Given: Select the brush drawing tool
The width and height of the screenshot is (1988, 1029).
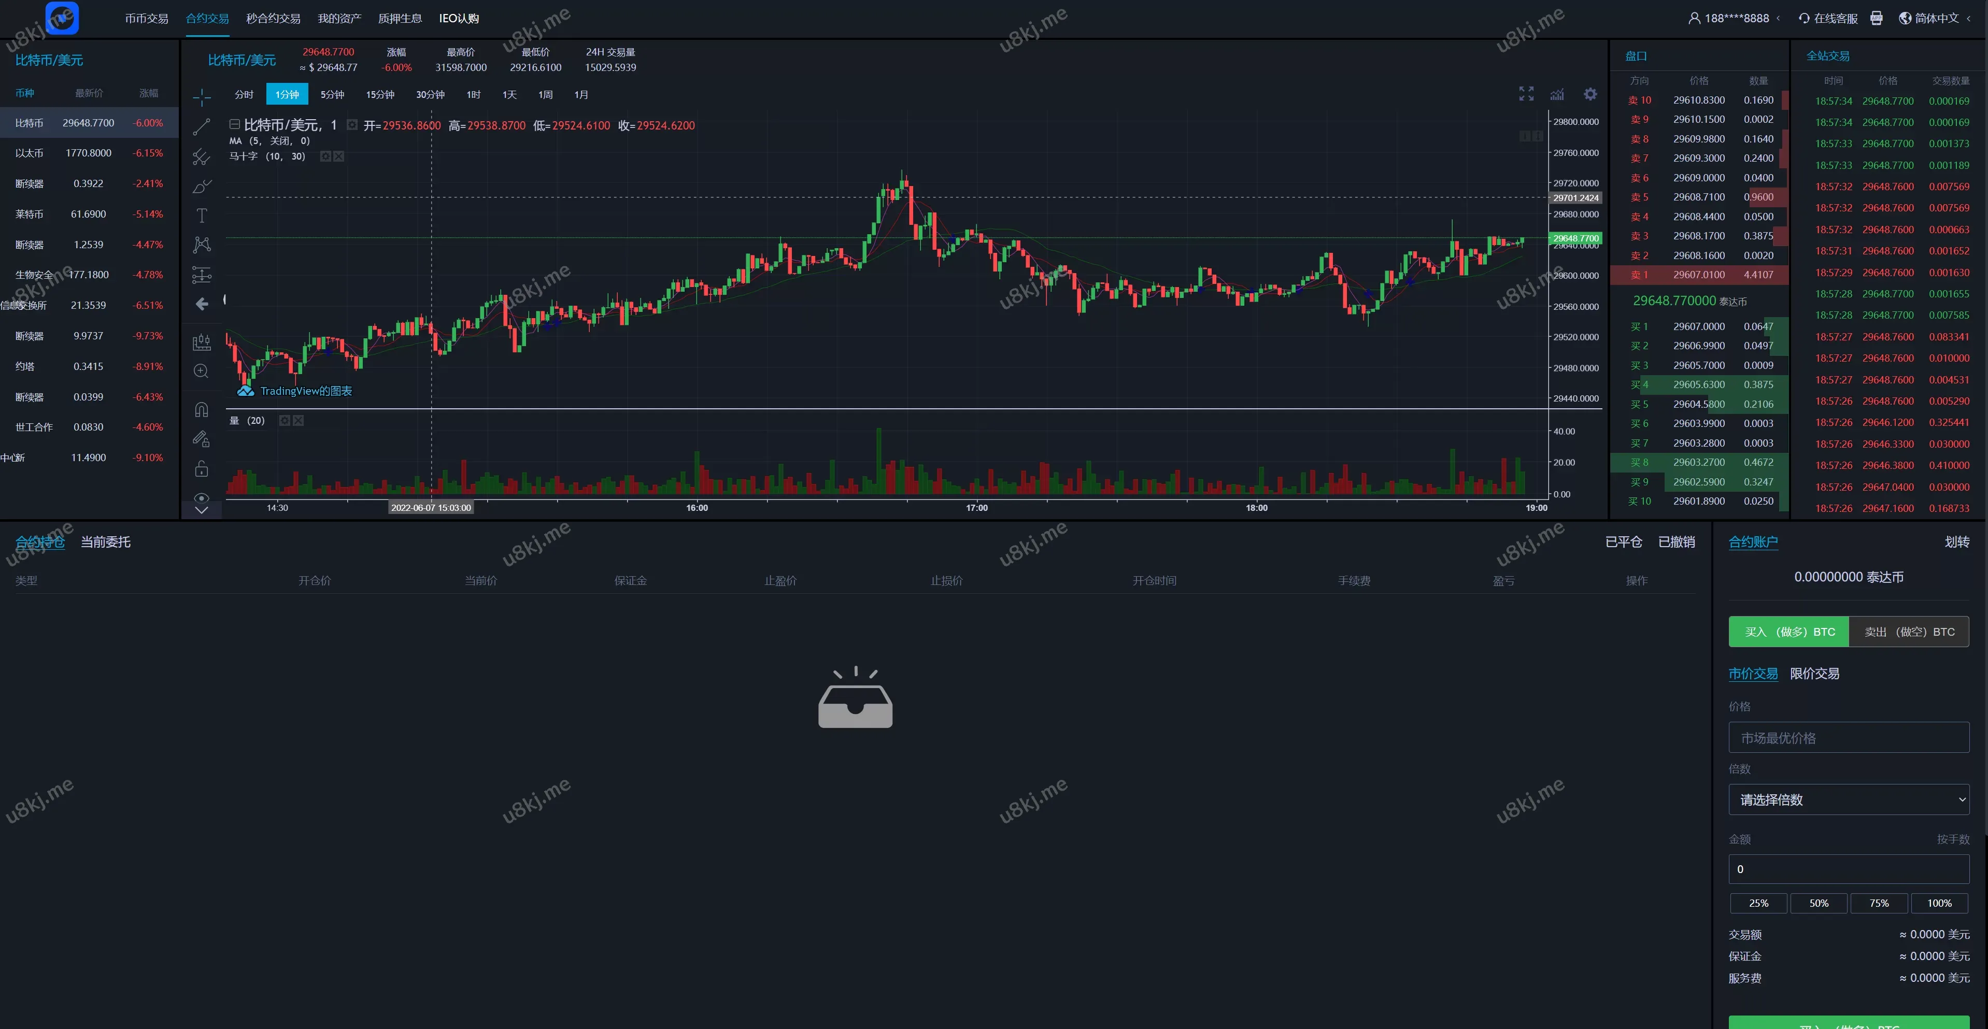Looking at the screenshot, I should pos(202,187).
